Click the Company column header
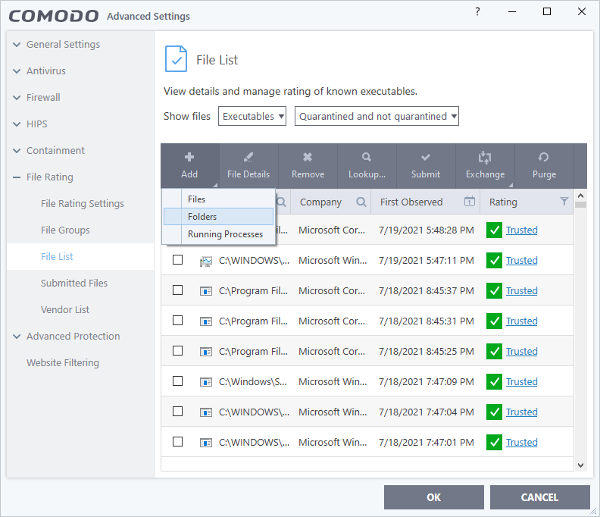The image size is (600, 517). (330, 202)
